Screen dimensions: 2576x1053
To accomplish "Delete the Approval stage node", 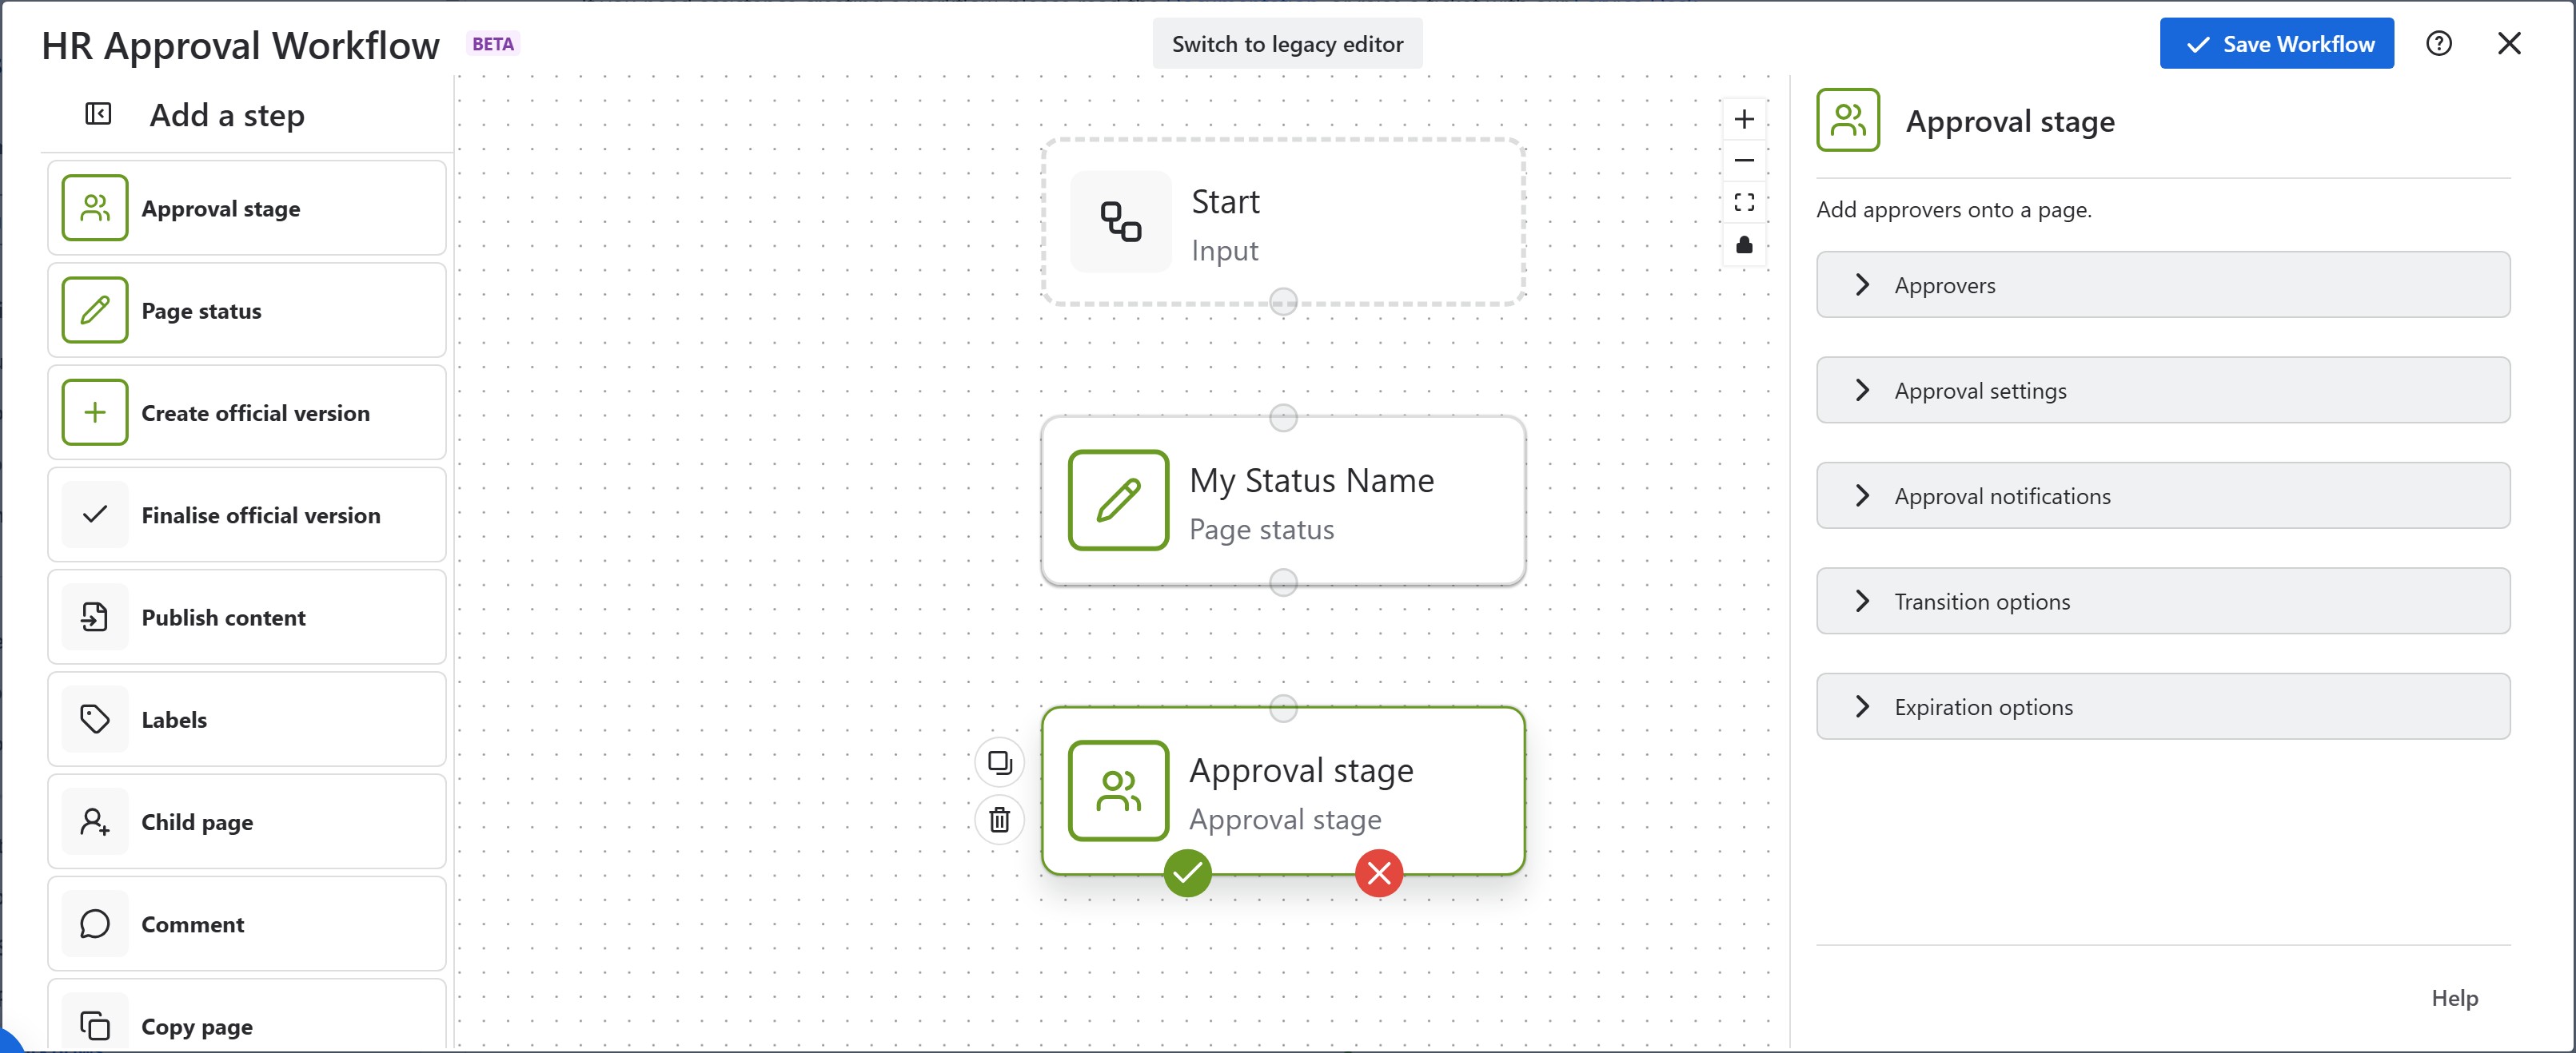I will 999,821.
